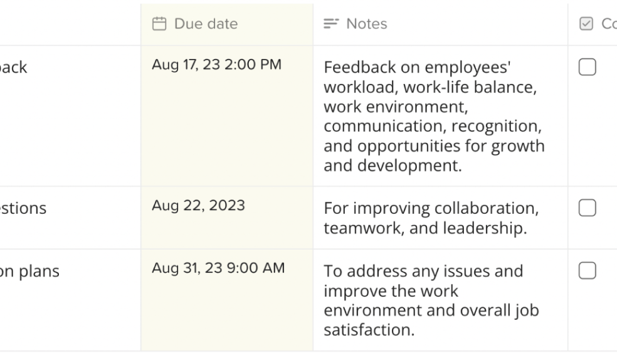Viewport: 617px width, 353px height.
Task: Open the task name ending in 'estions'
Action: tap(23, 208)
